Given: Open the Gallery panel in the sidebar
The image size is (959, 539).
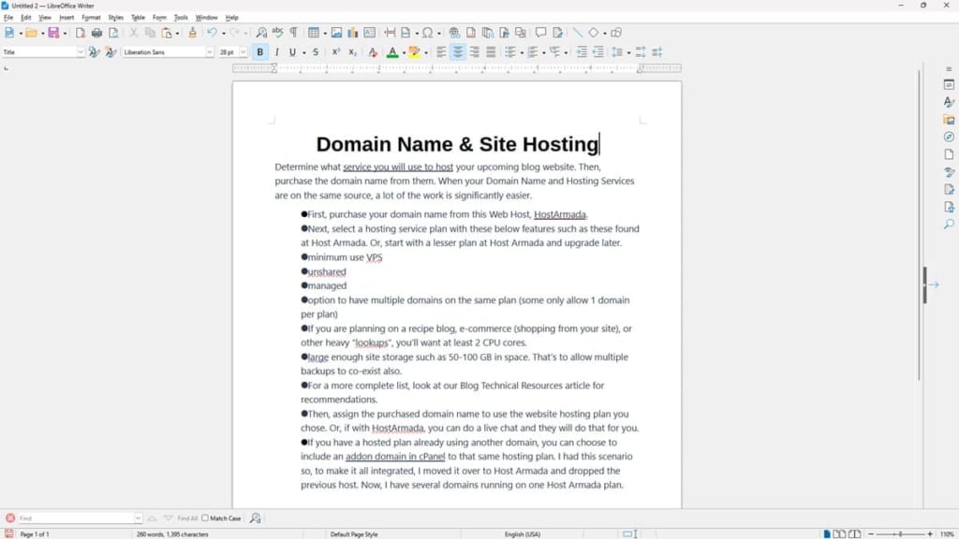Looking at the screenshot, I should point(948,116).
